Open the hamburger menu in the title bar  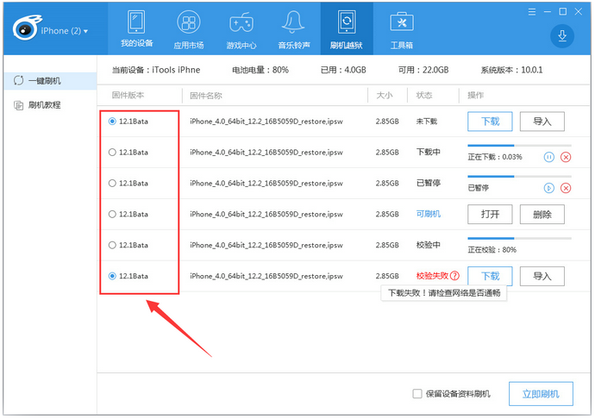[532, 12]
